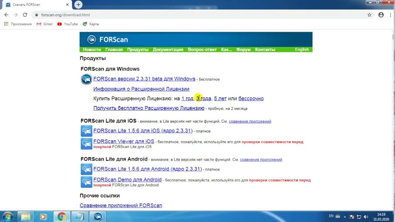Click icon beside FORScan Lite for iOS
The height and width of the screenshot is (222, 395).
point(86,131)
